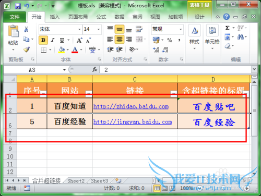Open link http://jingyan.baidu.com

133,122
